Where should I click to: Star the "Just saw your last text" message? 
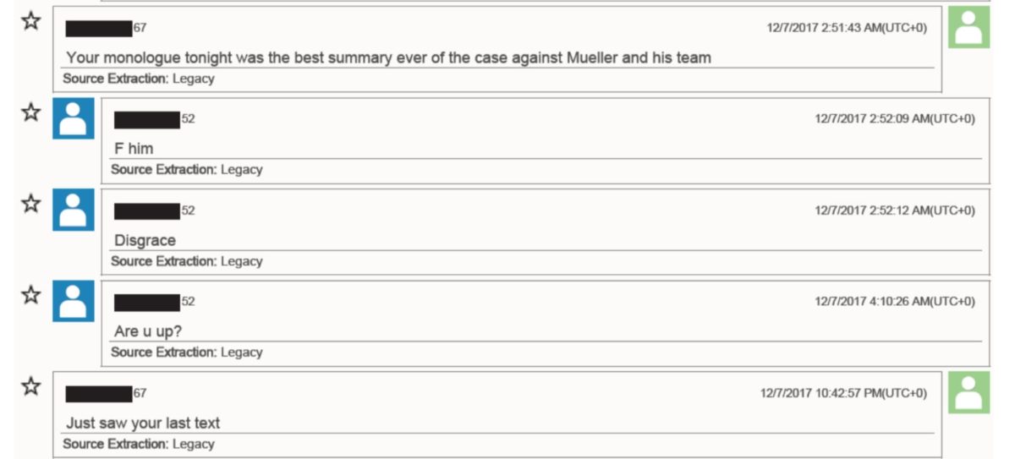pyautogui.click(x=31, y=387)
